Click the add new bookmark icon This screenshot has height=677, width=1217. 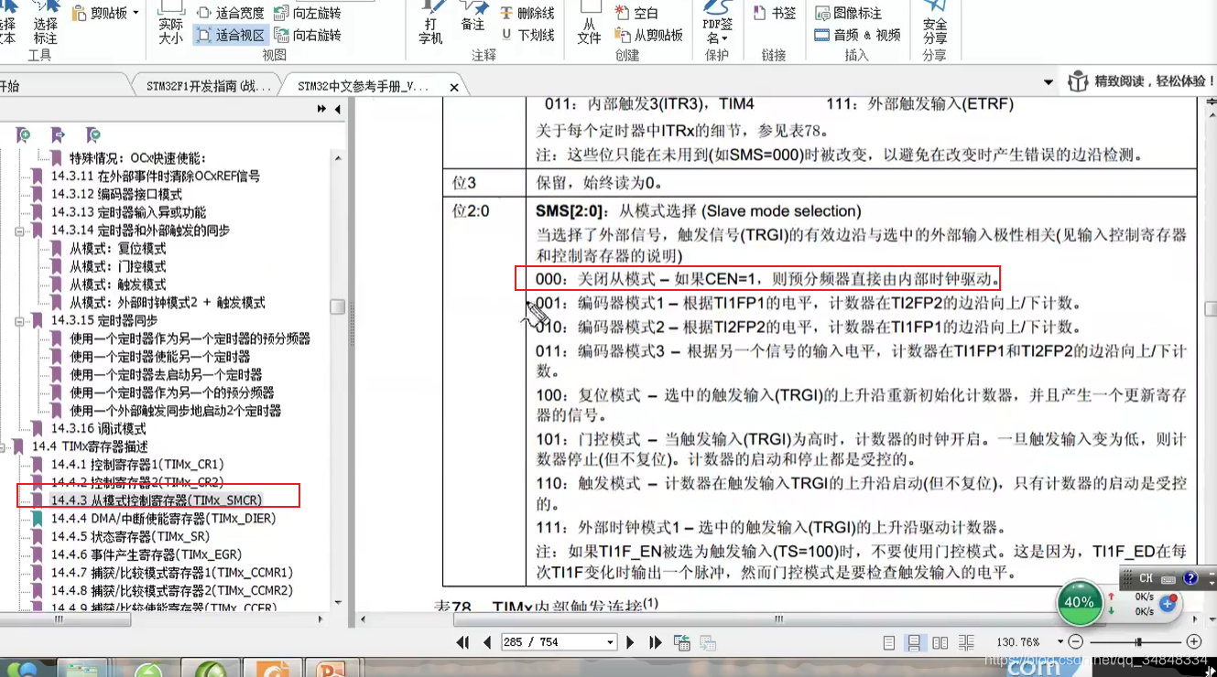click(x=23, y=135)
